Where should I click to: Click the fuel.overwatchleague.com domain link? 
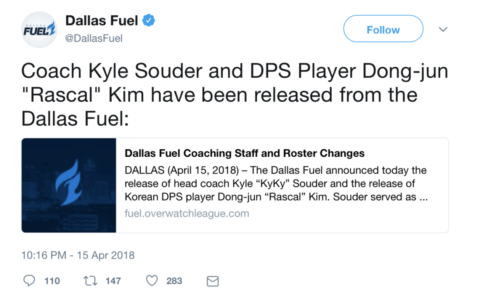pyautogui.click(x=187, y=213)
